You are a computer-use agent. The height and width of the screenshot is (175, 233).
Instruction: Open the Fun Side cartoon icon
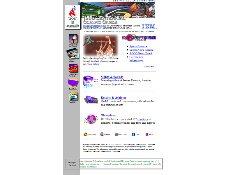point(73,96)
